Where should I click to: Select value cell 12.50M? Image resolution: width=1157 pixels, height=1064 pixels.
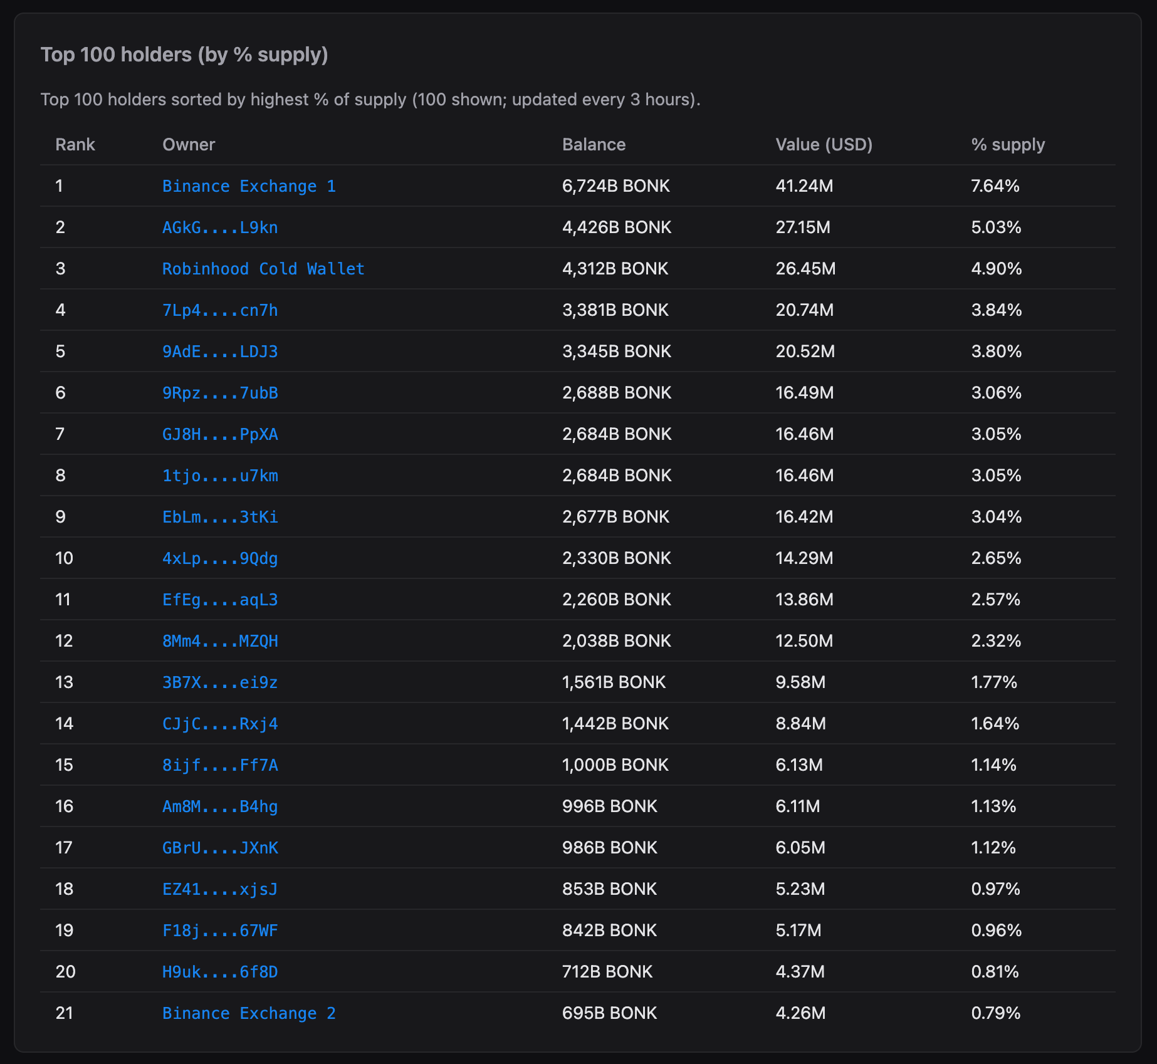point(805,641)
